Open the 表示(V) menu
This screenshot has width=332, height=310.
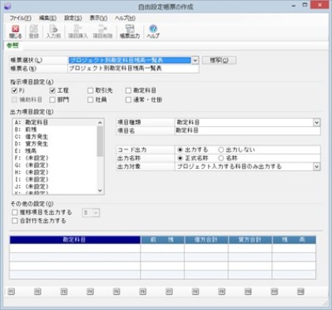click(98, 18)
